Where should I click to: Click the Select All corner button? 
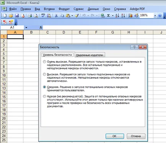pos(4,32)
